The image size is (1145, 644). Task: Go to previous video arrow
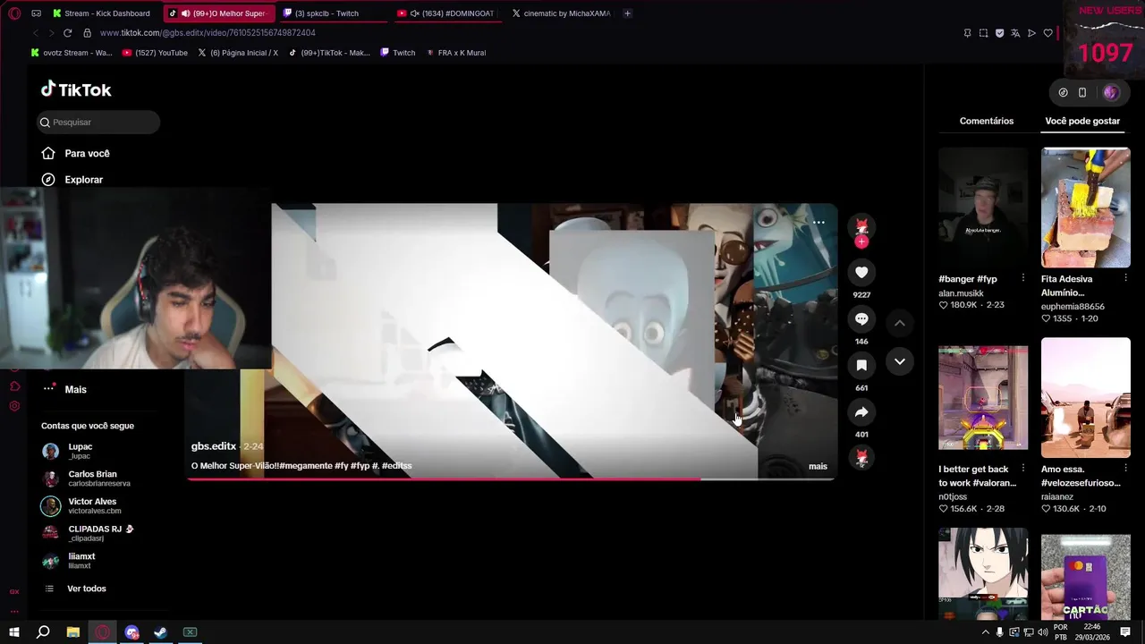pos(900,323)
